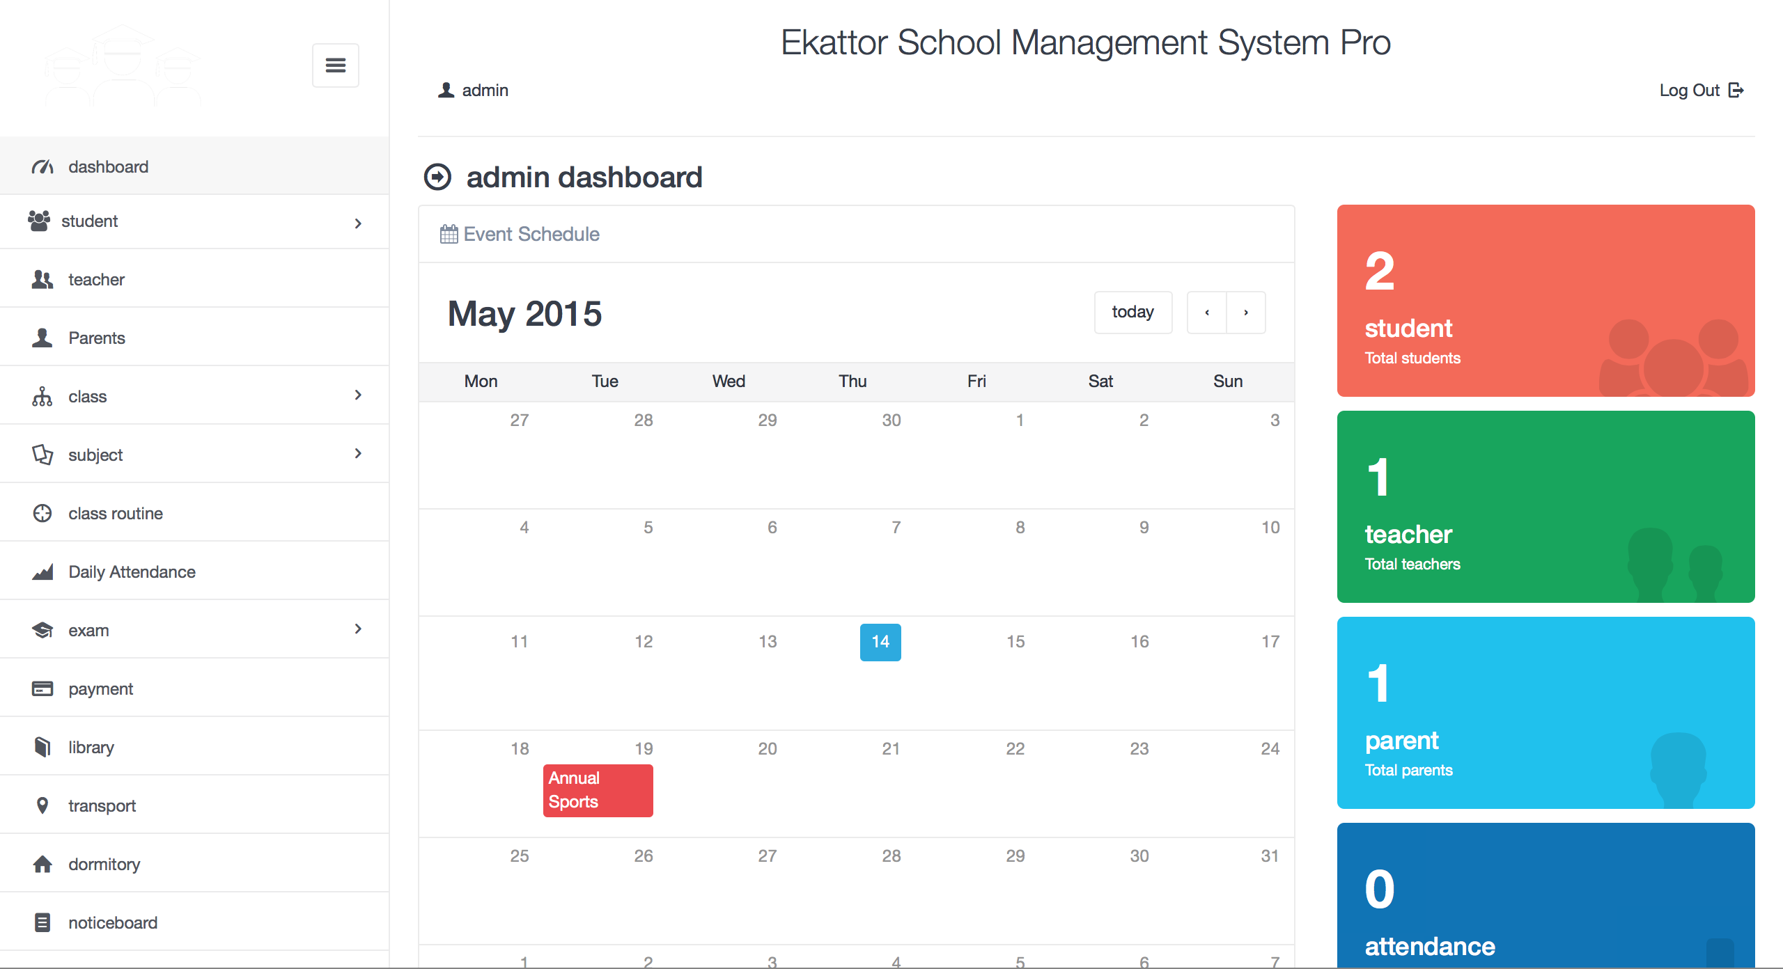Switch calendar to today's view

[1132, 312]
